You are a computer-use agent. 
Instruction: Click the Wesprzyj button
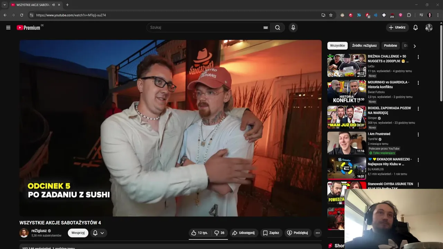(x=78, y=233)
